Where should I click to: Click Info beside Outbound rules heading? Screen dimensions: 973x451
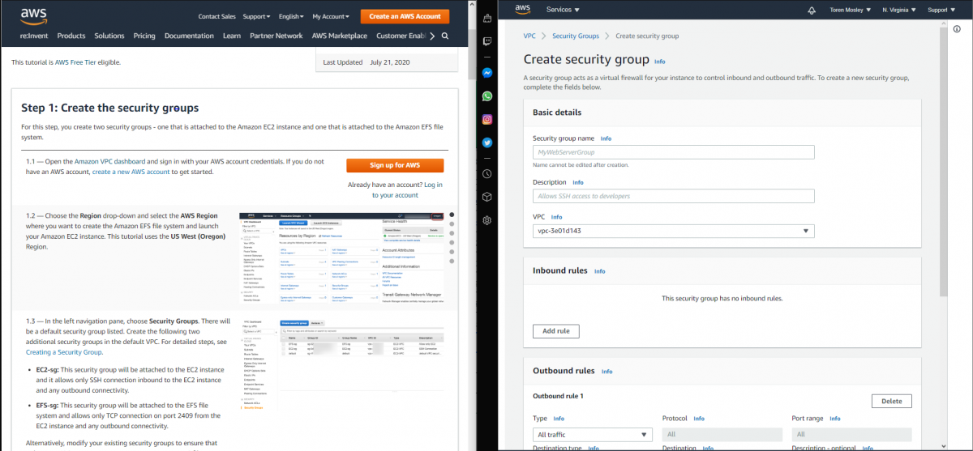tap(607, 372)
